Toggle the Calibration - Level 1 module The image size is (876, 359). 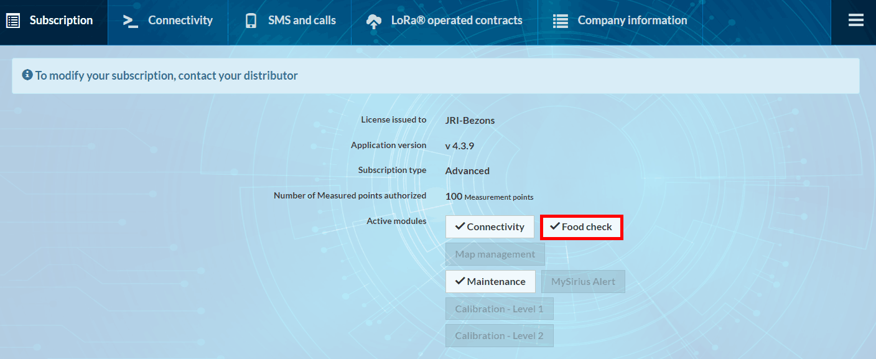coord(499,309)
